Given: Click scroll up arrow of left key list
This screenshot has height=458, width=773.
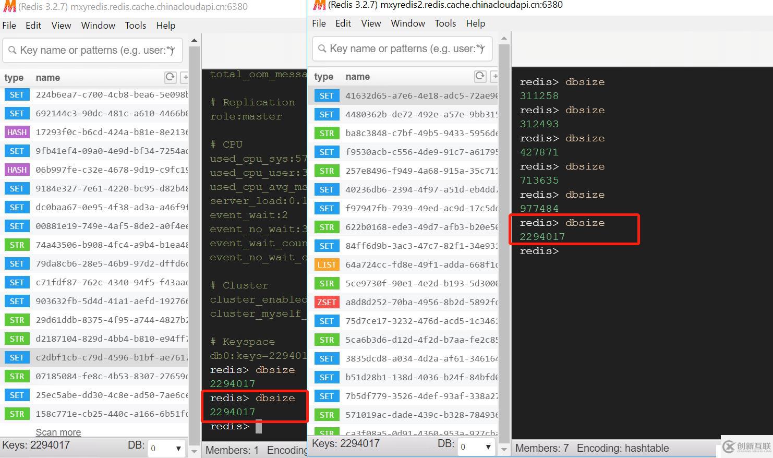Looking at the screenshot, I should pyautogui.click(x=194, y=40).
